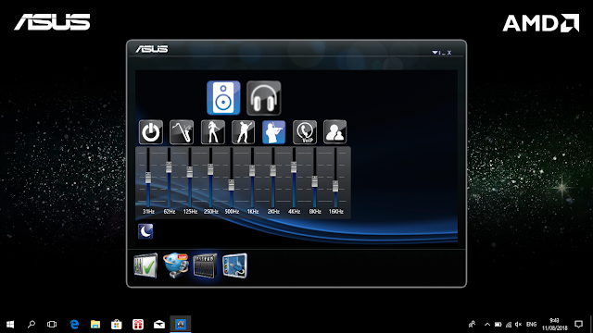Open the red gift app in taskbar
The height and width of the screenshot is (333, 593).
(x=138, y=325)
